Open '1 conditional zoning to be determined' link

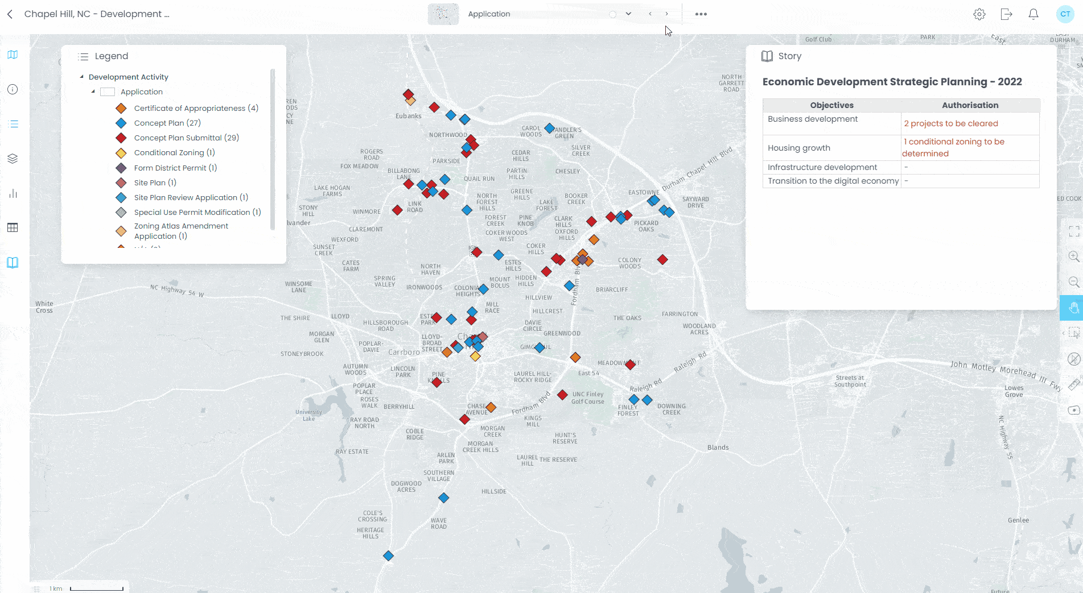953,148
